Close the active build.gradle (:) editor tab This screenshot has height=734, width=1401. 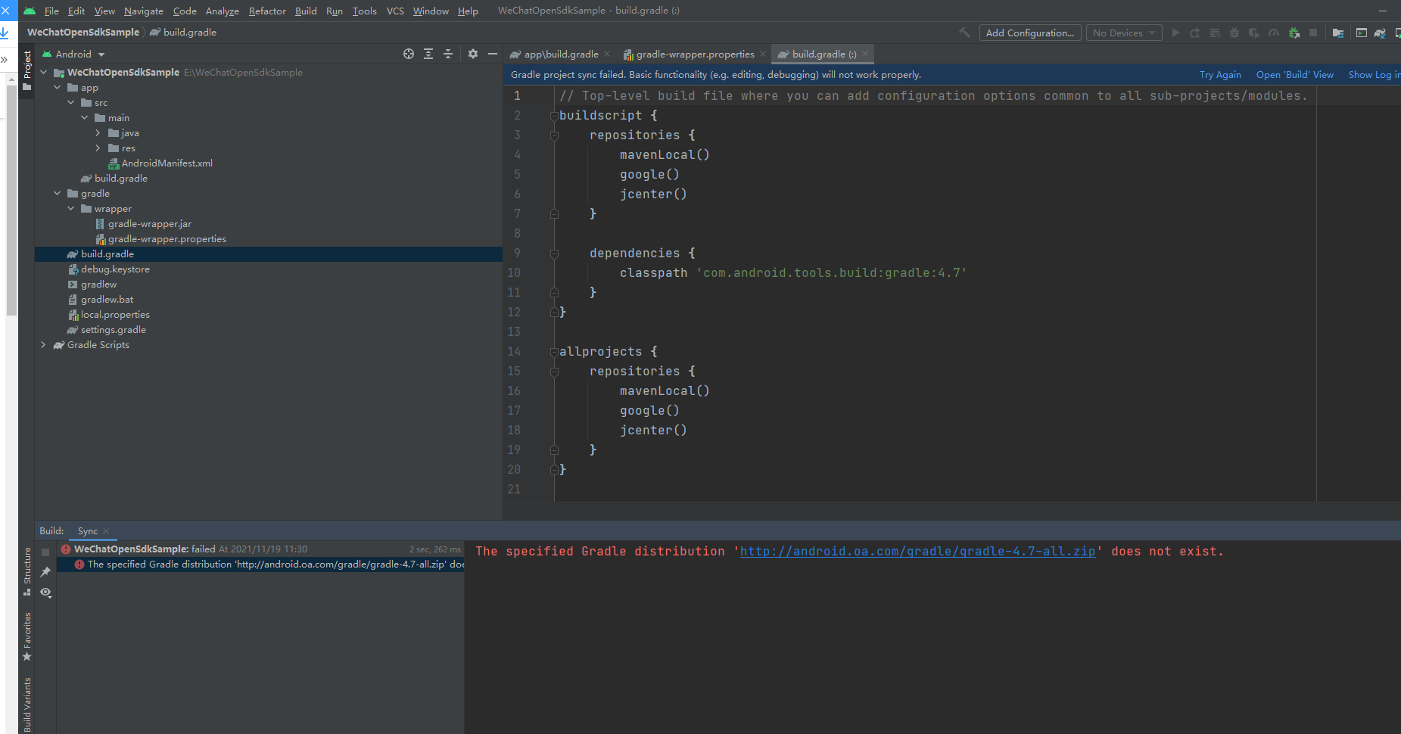pos(865,54)
